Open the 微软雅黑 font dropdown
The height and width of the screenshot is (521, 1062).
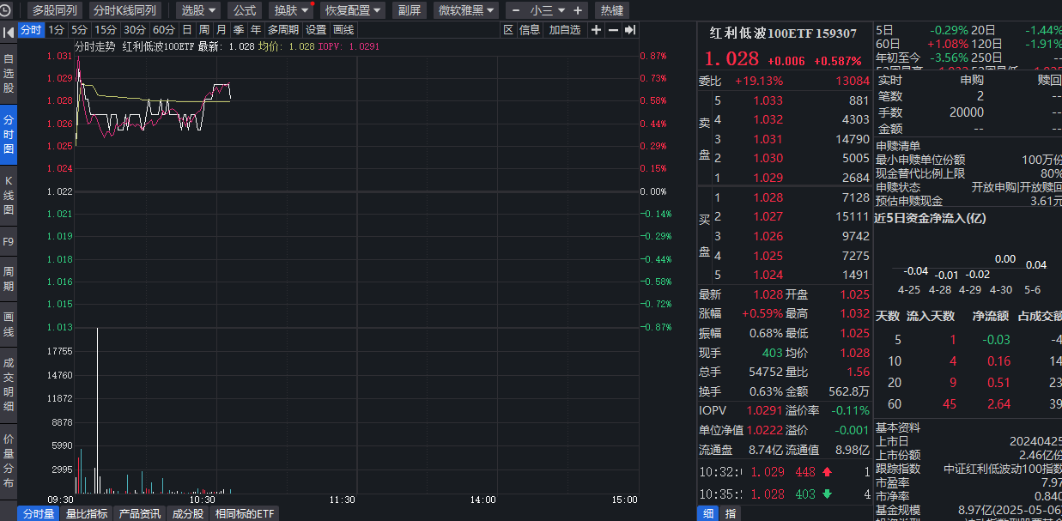[x=465, y=10]
